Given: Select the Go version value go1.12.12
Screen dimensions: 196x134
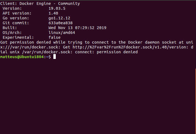Looking at the screenshot, I should [59, 18].
